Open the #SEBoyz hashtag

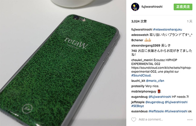138,106
